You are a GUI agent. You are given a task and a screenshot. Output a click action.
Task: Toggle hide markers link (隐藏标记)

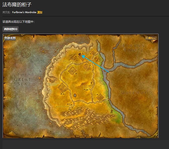point(151,38)
